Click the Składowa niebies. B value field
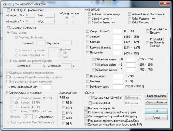173x131 pixels. pyautogui.click(x=131, y=70)
